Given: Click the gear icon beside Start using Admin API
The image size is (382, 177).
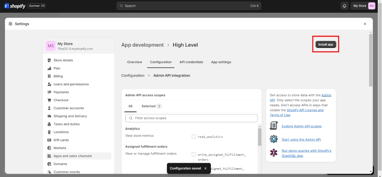Looking at the screenshot, I should point(274,139).
